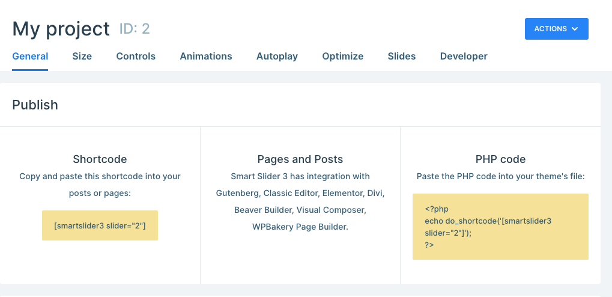Open the Developer tab

click(464, 57)
